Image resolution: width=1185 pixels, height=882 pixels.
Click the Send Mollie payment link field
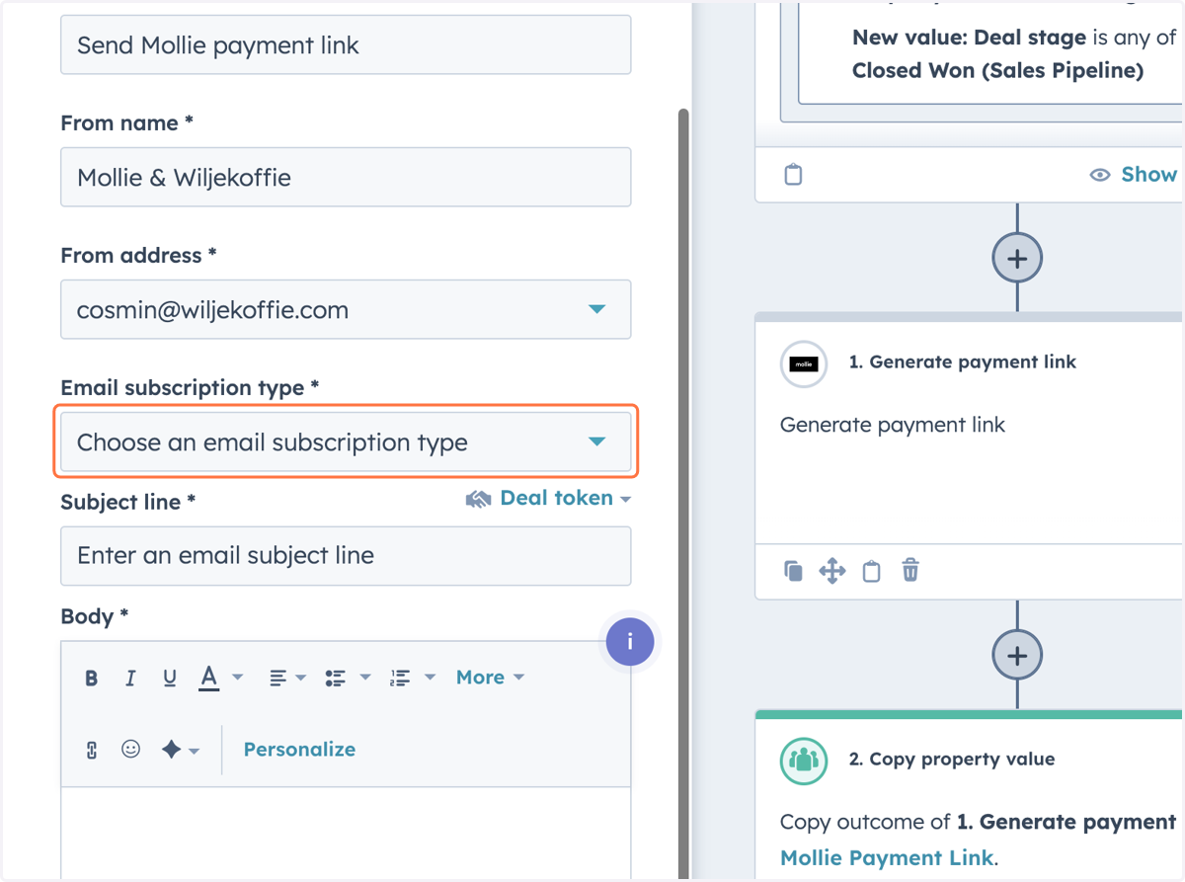point(346,44)
